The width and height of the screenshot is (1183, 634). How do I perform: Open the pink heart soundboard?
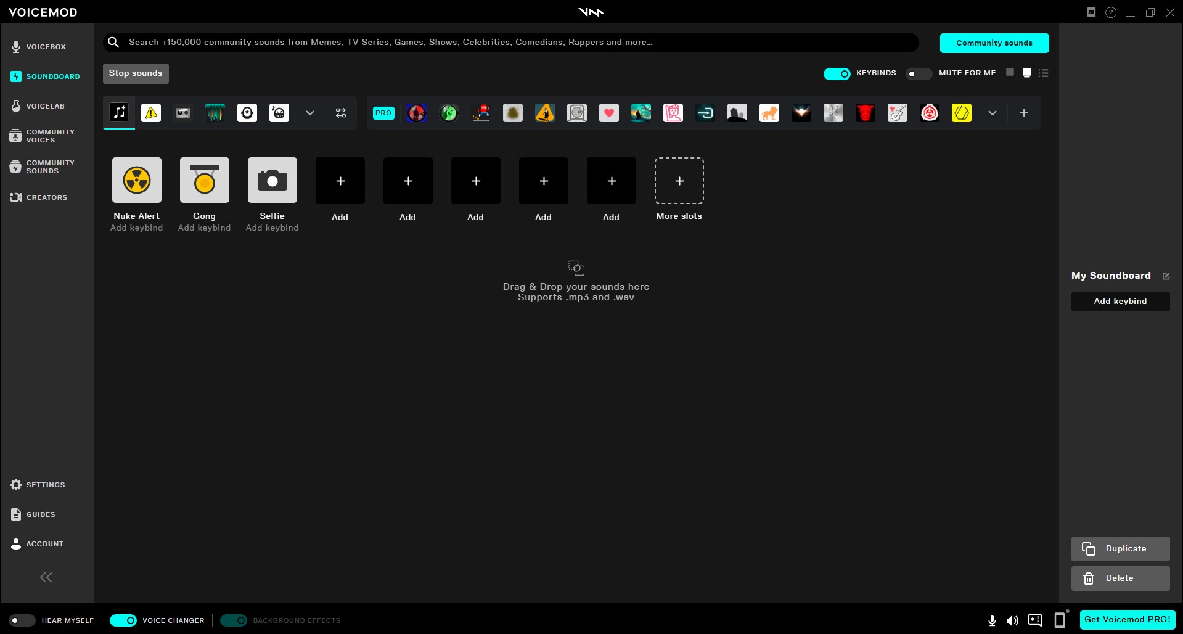click(x=609, y=113)
